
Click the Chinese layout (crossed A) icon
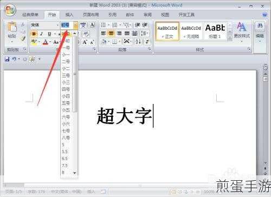click(x=127, y=42)
